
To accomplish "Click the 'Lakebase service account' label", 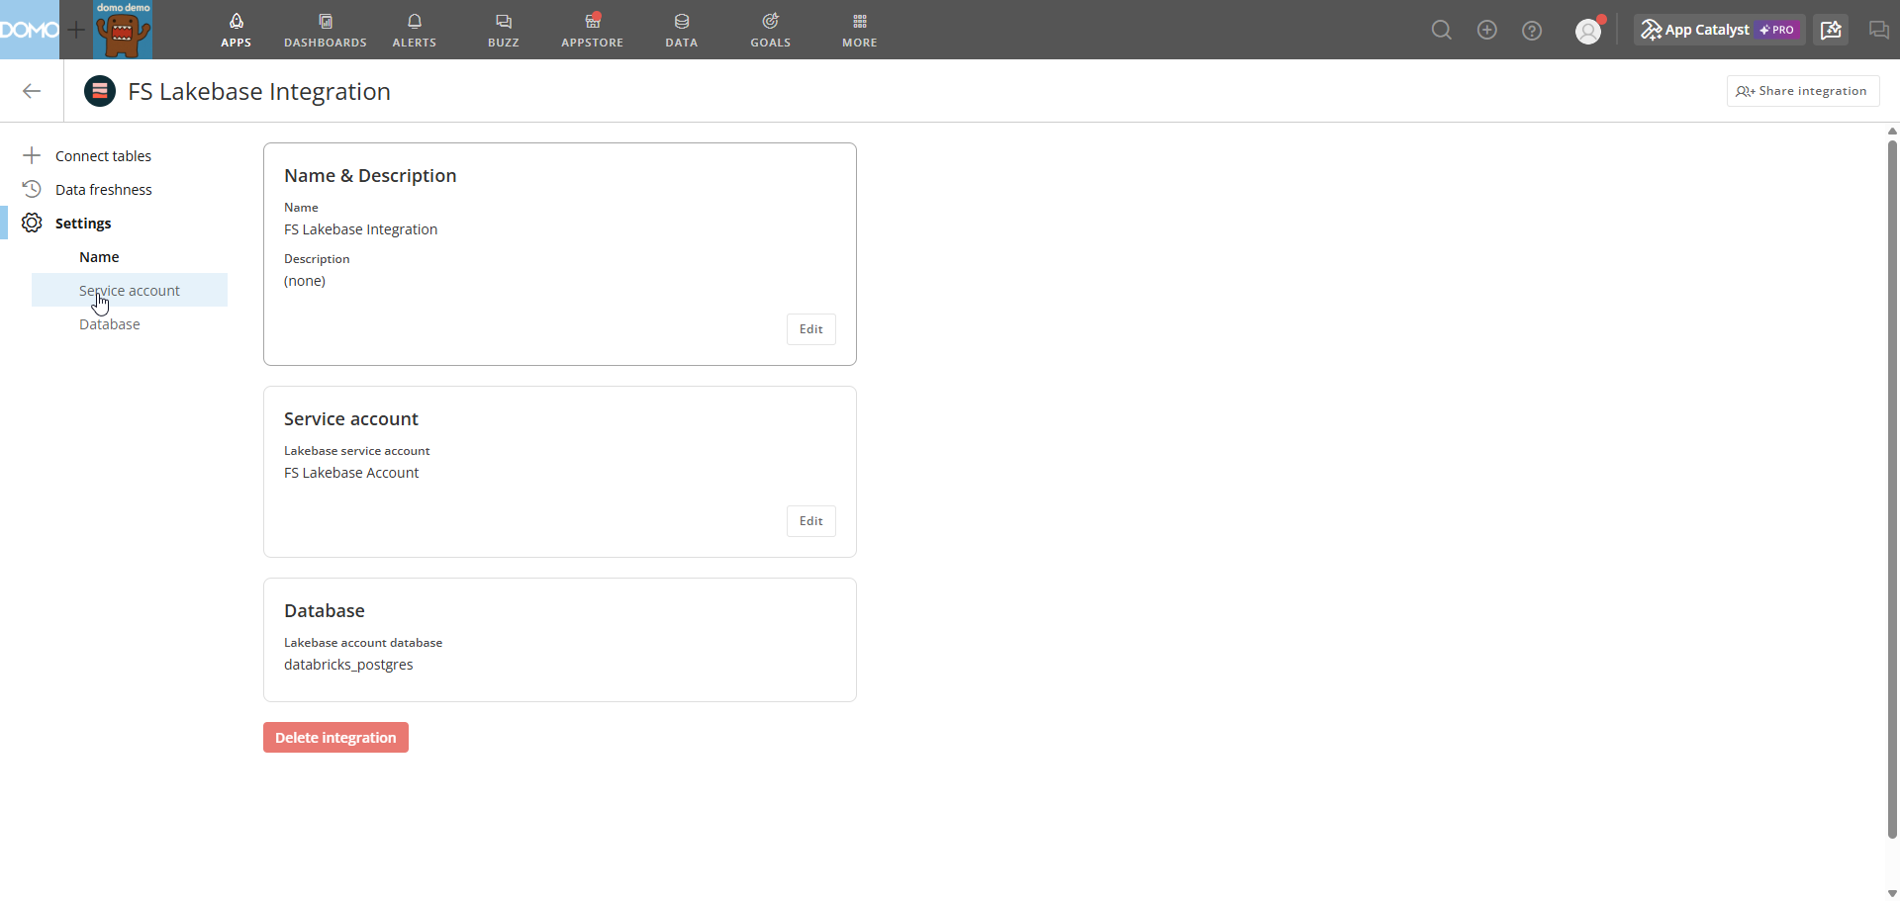I will pos(357,451).
